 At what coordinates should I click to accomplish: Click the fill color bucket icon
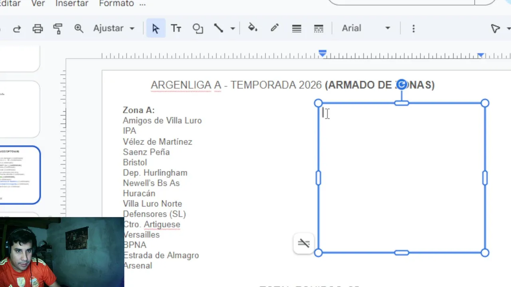(253, 28)
